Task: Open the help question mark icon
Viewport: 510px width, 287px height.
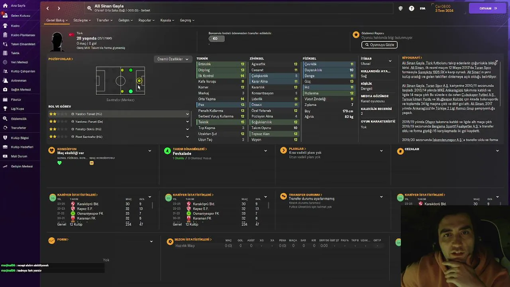Action: tap(412, 8)
